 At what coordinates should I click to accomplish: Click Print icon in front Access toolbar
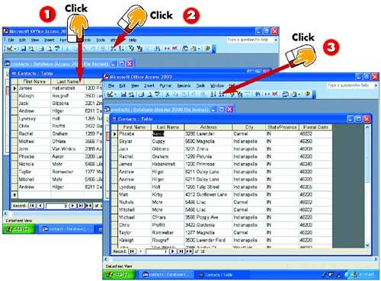[x=142, y=94]
